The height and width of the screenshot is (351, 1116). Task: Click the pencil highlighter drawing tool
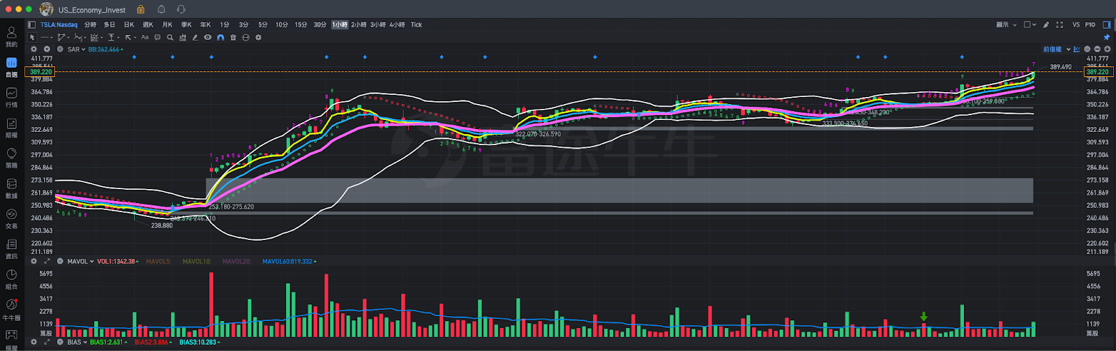pos(195,38)
